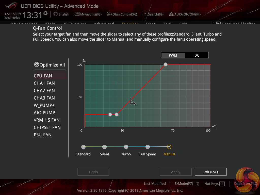Click Hot Keys text link

[x=212, y=184]
